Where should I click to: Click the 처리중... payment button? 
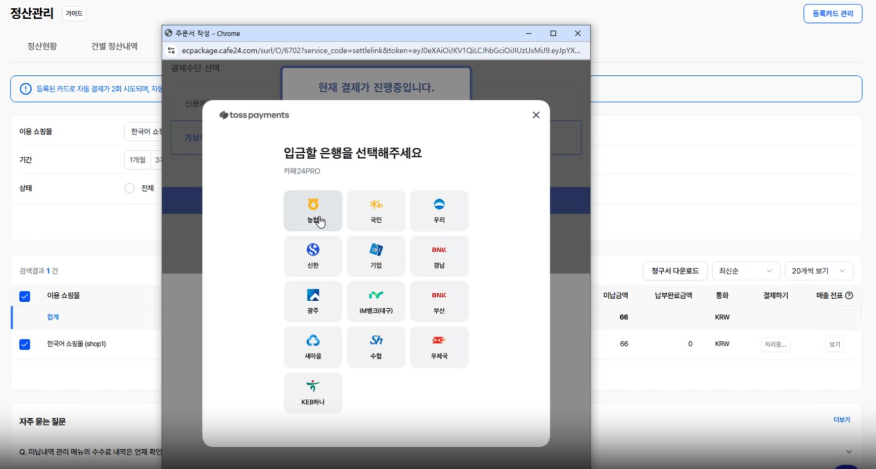pyautogui.click(x=775, y=345)
